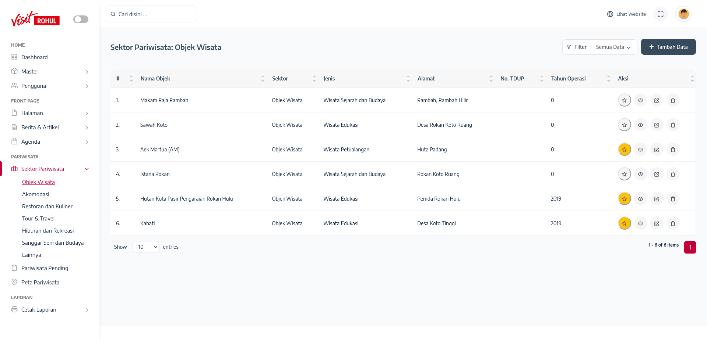
Task: View details of Aek Martua with eye icon
Action: [640, 150]
